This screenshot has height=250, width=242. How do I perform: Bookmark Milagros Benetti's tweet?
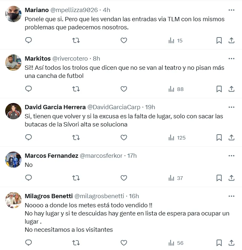coord(219,243)
